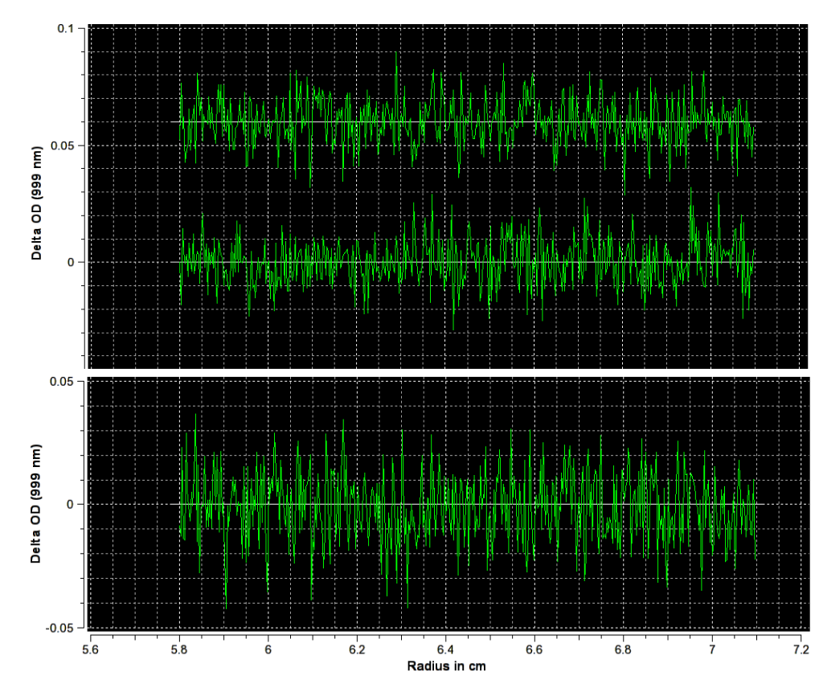This screenshot has height=684, width=815.
Task: Click the 7 tick label on x-axis
Action: point(713,648)
